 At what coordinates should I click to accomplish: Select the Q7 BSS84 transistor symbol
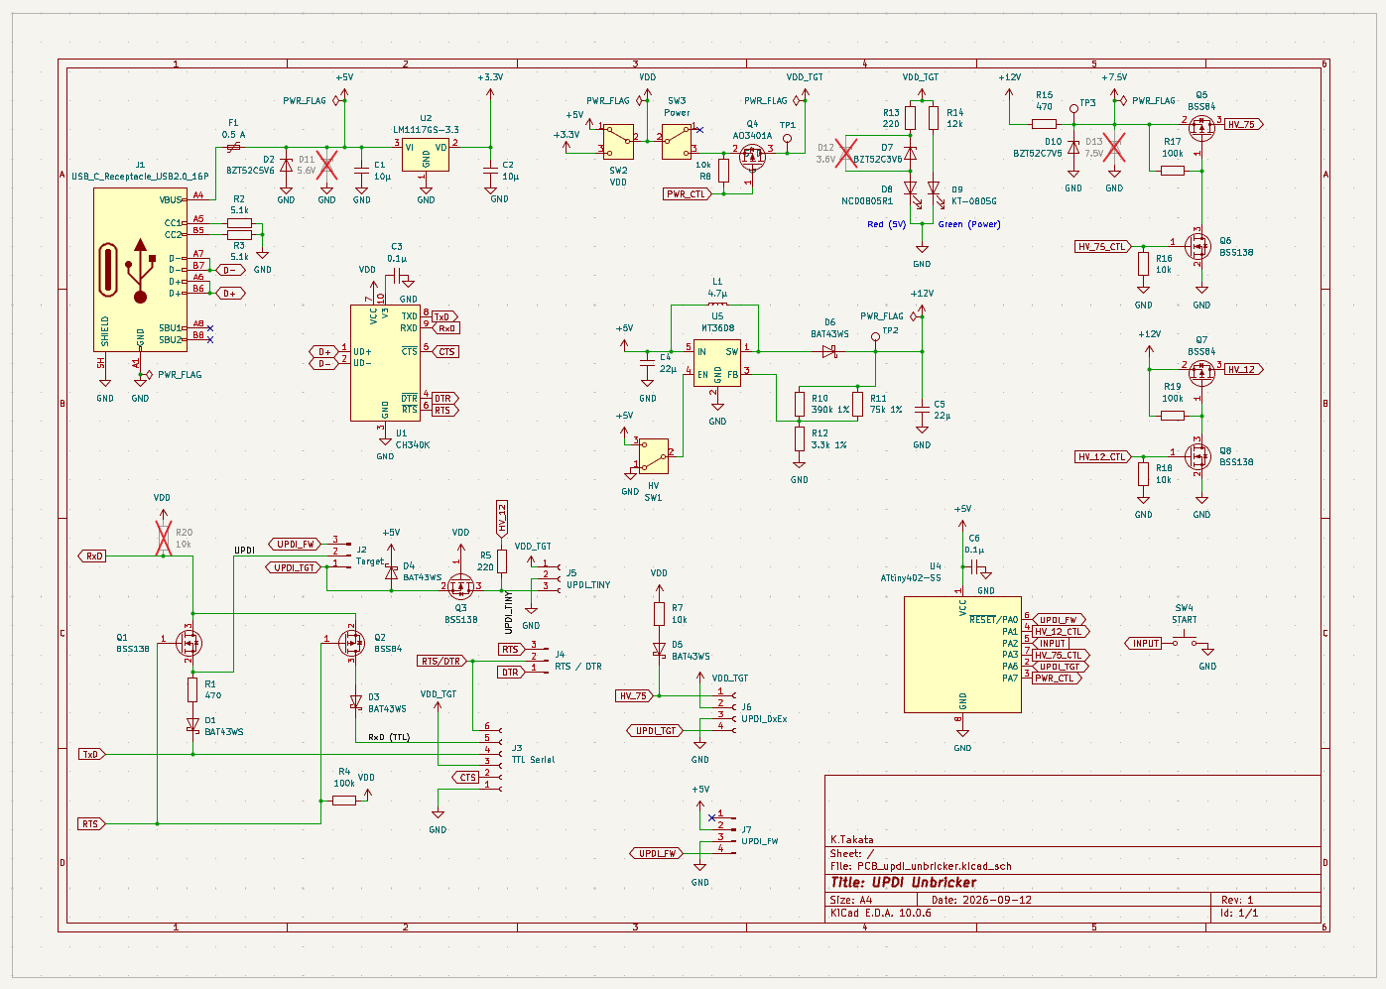[x=1200, y=371]
